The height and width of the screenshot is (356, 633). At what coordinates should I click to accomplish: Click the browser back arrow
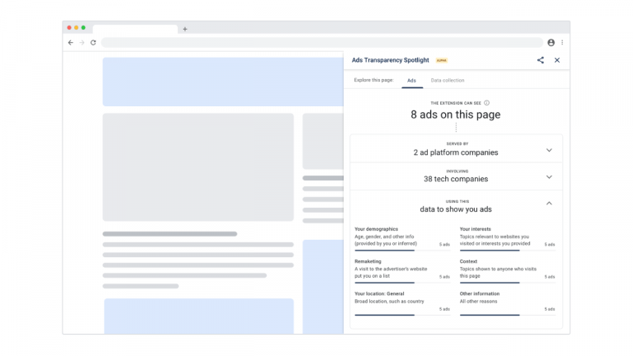point(71,42)
